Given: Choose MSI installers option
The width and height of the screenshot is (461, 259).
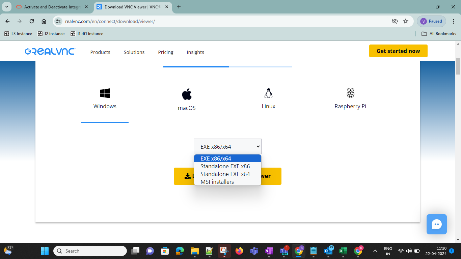Looking at the screenshot, I should point(227,182).
